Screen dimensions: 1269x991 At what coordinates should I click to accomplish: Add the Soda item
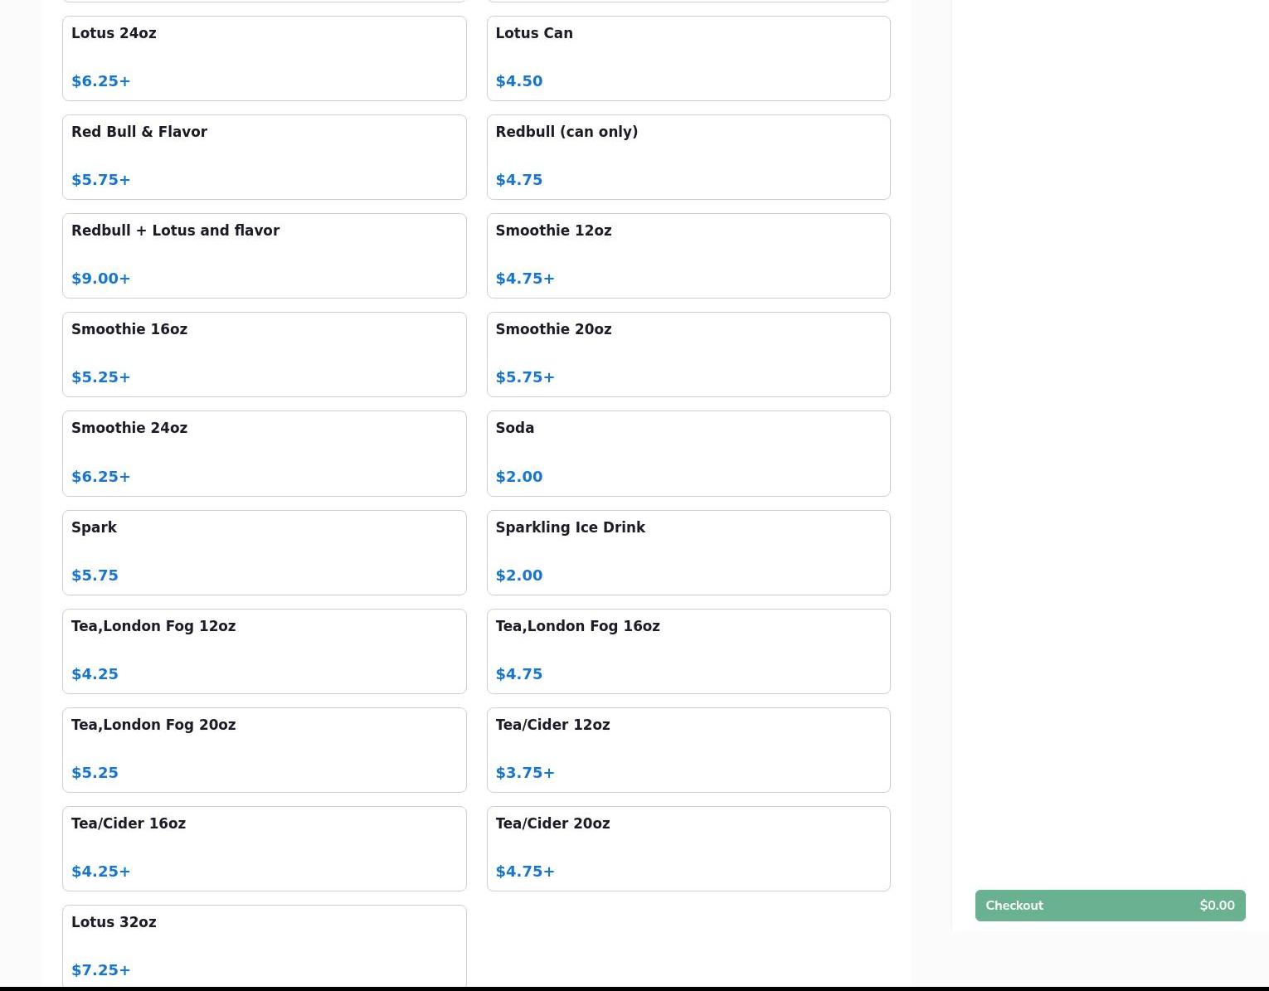(x=688, y=453)
